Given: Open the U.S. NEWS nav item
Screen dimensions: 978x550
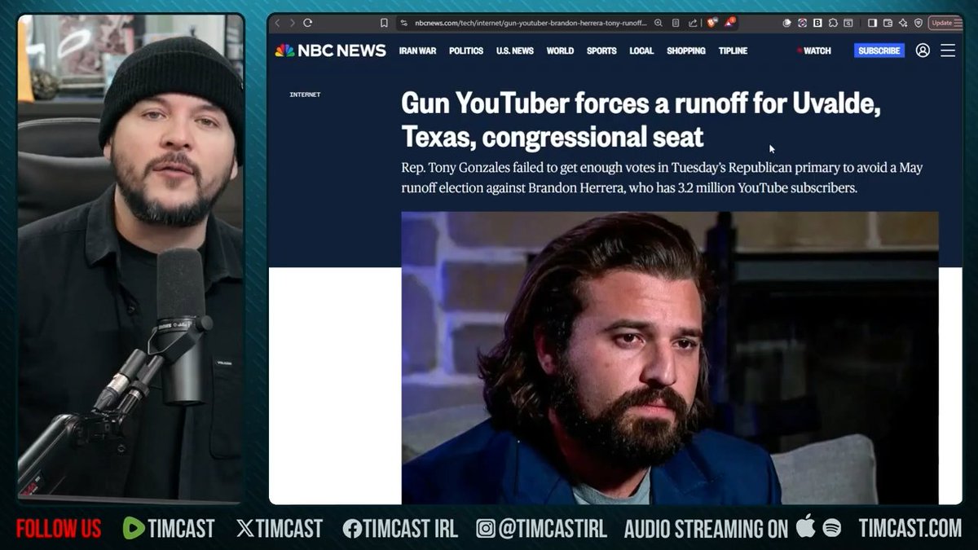Looking at the screenshot, I should tap(515, 51).
